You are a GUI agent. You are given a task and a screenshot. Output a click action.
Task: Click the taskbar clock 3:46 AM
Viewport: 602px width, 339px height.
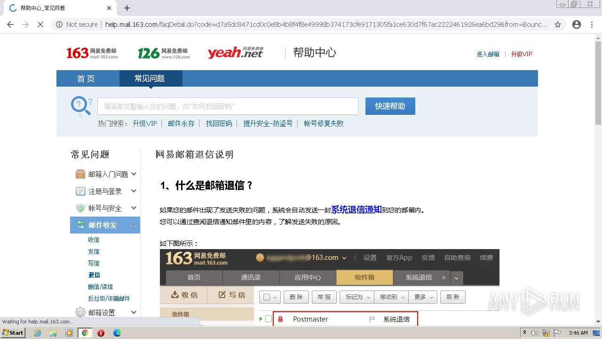coord(578,333)
